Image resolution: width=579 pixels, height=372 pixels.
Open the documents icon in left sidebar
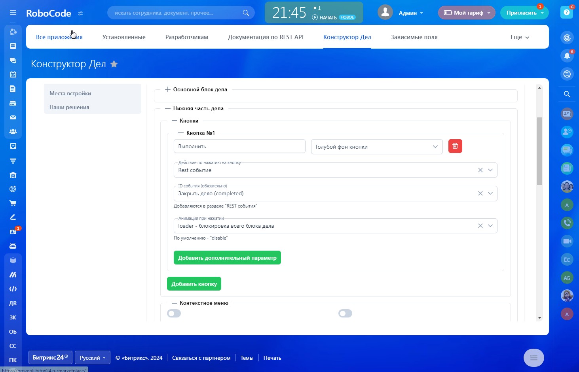click(13, 89)
